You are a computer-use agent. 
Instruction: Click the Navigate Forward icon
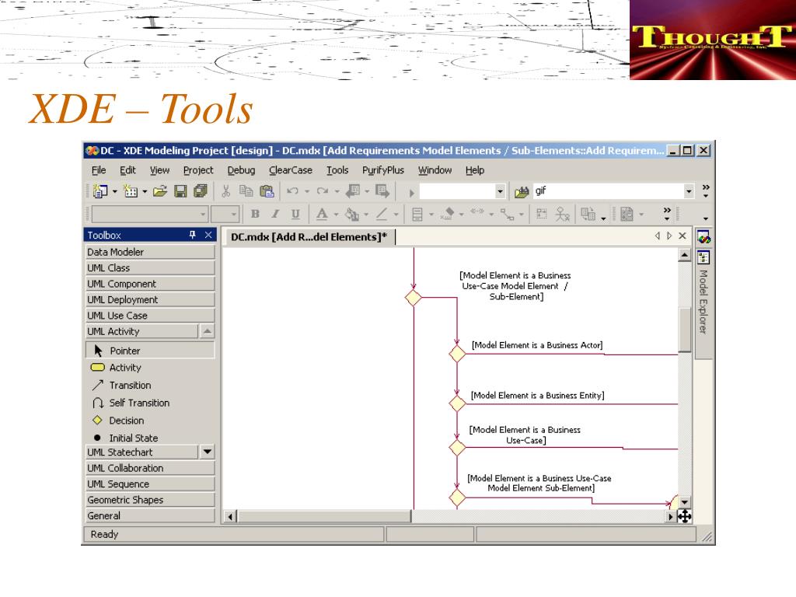coord(382,191)
